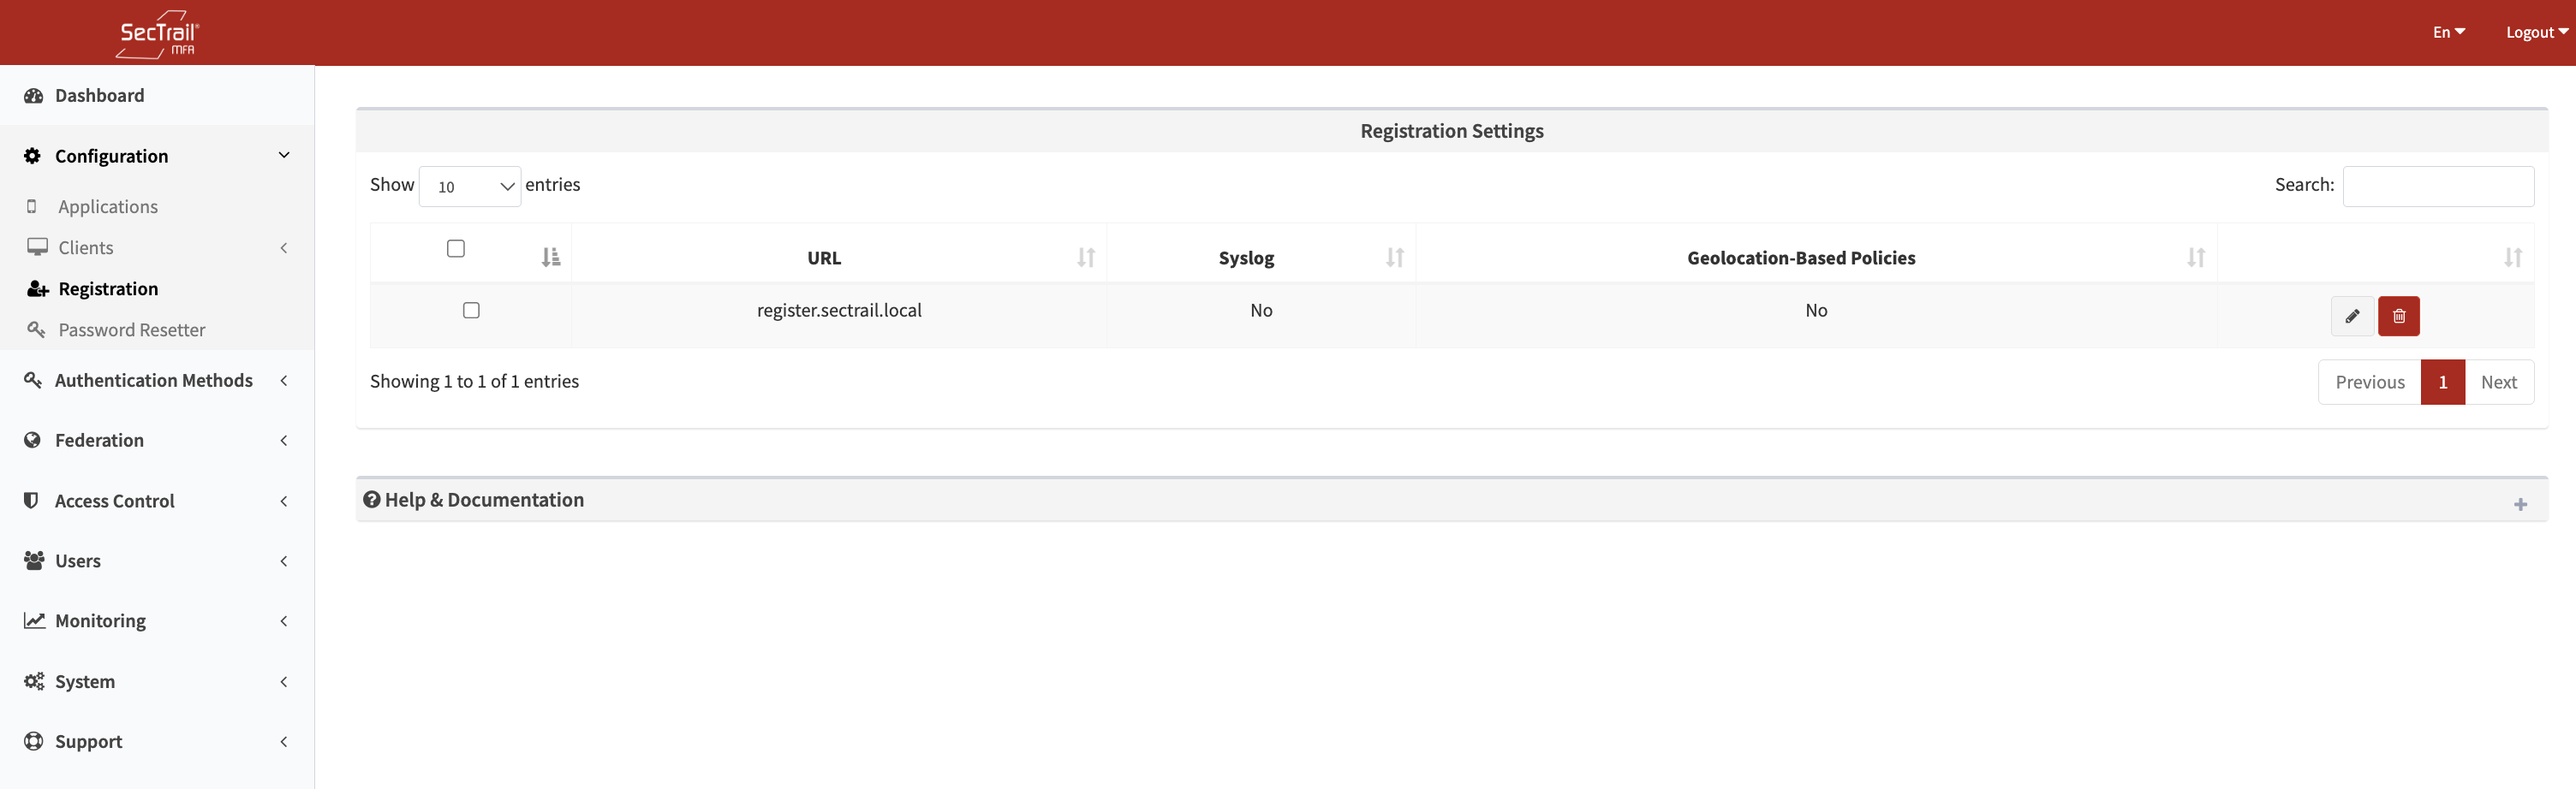
Task: Click the Users group icon
Action: [33, 561]
